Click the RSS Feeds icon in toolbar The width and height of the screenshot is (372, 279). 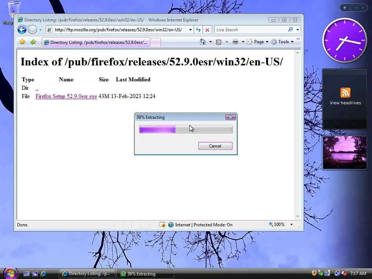click(218, 42)
